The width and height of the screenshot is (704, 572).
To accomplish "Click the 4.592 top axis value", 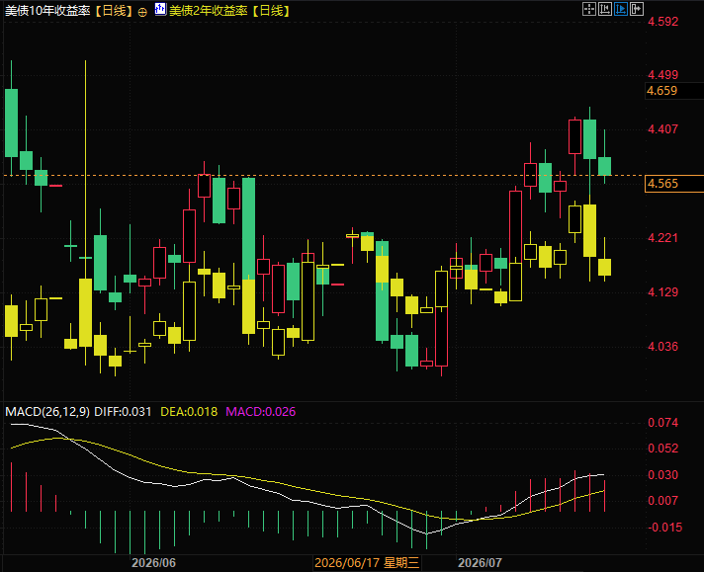I will pyautogui.click(x=662, y=22).
